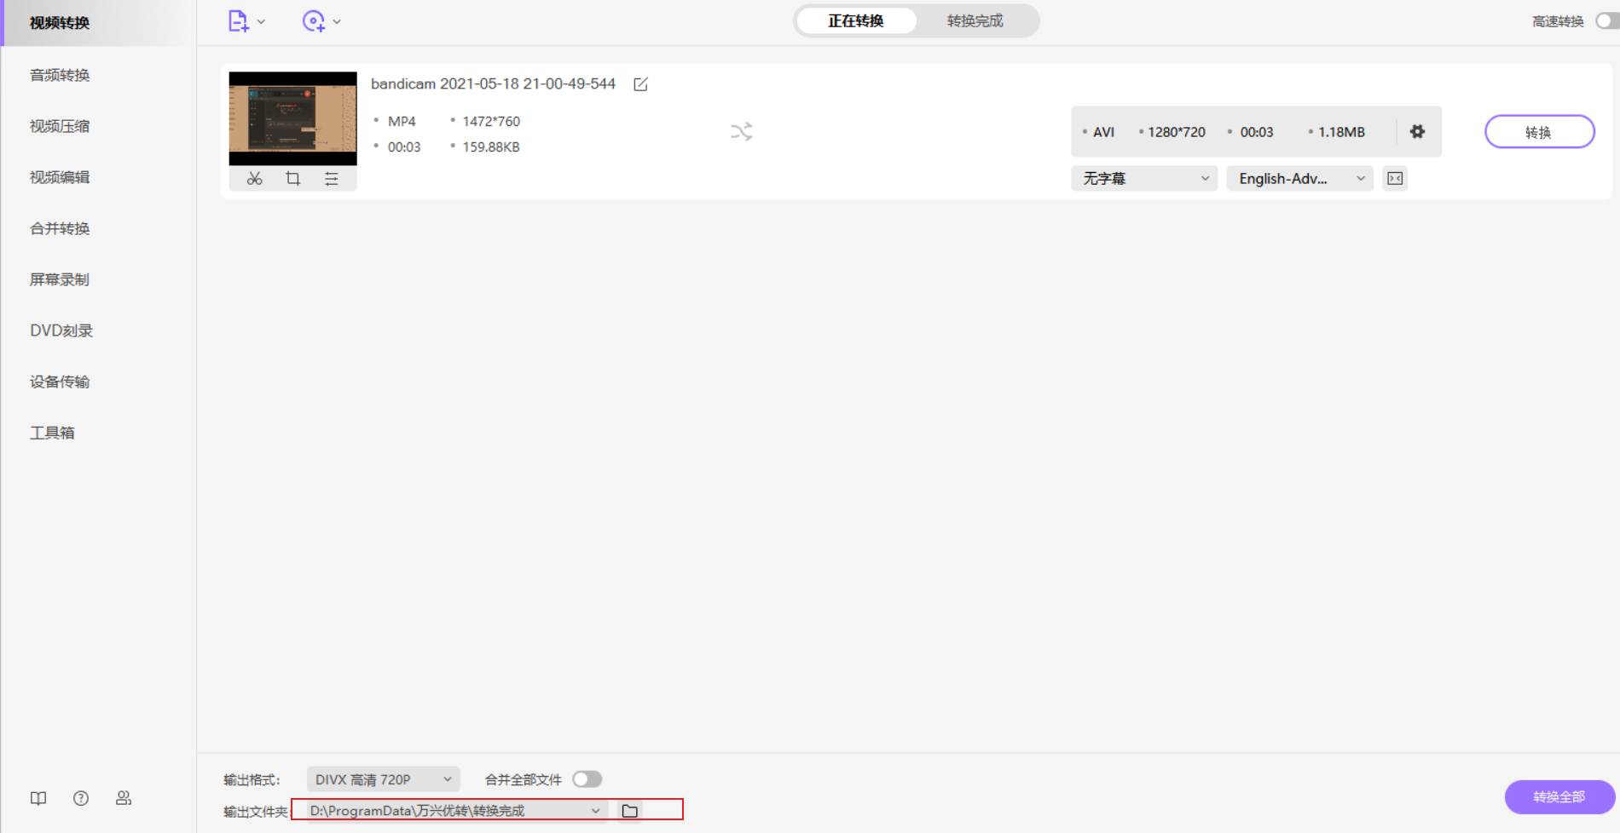
Task: Switch to the 正在转换 tab
Action: pyautogui.click(x=856, y=20)
